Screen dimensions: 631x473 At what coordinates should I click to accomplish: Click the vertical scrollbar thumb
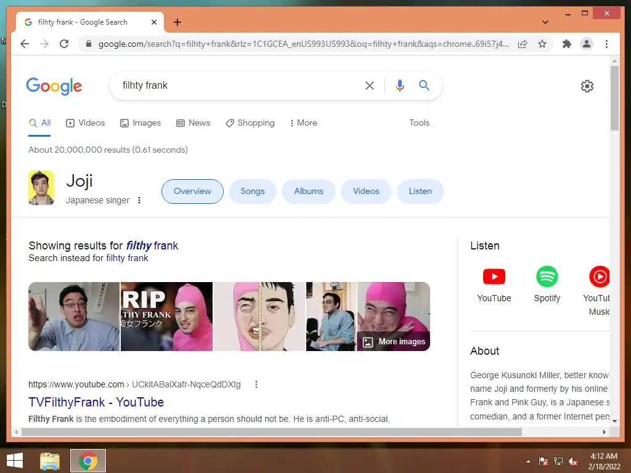pos(614,99)
